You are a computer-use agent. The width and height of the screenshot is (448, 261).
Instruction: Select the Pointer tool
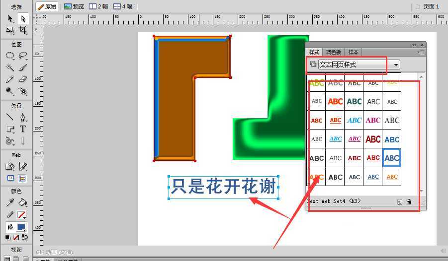(10, 19)
